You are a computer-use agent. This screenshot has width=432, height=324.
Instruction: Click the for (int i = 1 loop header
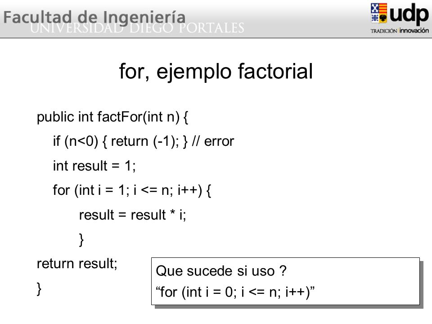132,190
